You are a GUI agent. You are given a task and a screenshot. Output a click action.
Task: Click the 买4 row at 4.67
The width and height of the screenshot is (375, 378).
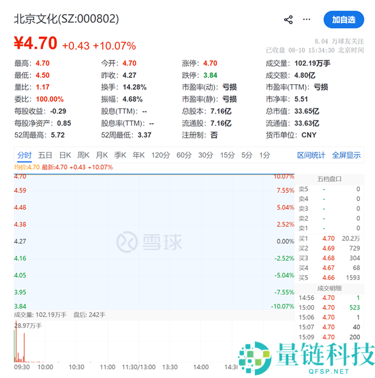(x=329, y=268)
